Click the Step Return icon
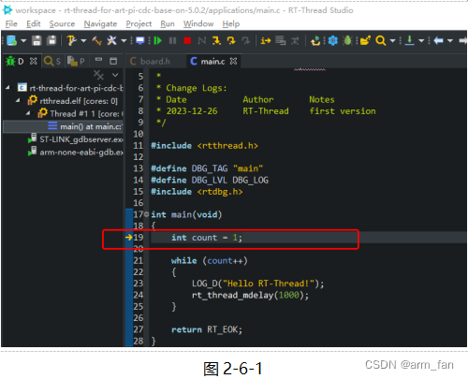Screen dimensions: 468x379 [x=246, y=40]
